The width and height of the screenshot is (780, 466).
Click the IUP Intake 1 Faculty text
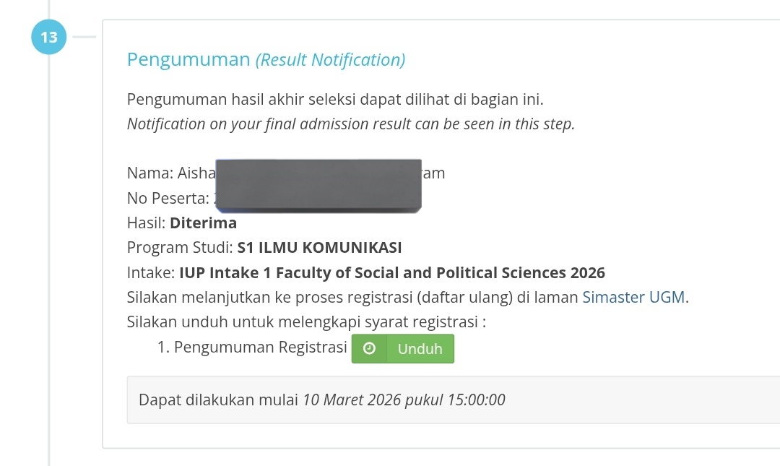[x=392, y=273]
